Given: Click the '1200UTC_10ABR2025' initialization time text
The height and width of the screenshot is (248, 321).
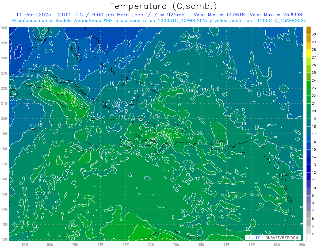Looking at the screenshot, I should pos(182,21).
